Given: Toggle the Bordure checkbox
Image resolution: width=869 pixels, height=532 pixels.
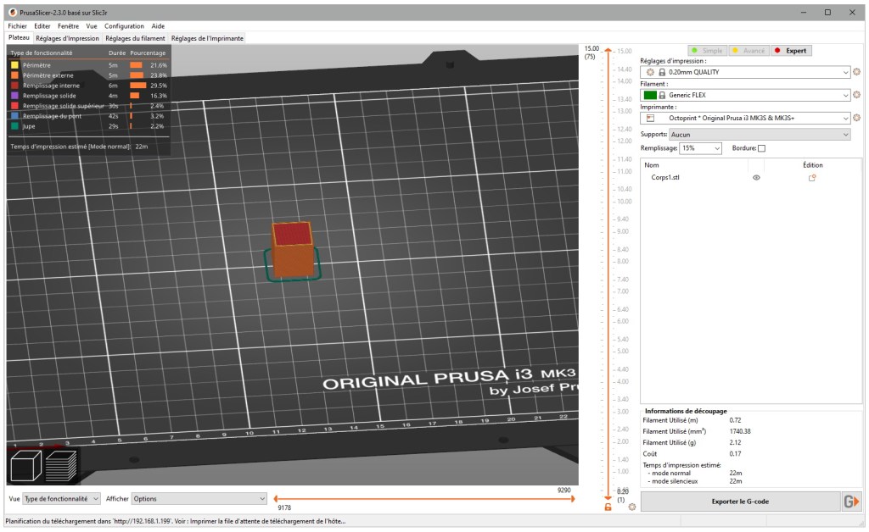Looking at the screenshot, I should pyautogui.click(x=761, y=148).
